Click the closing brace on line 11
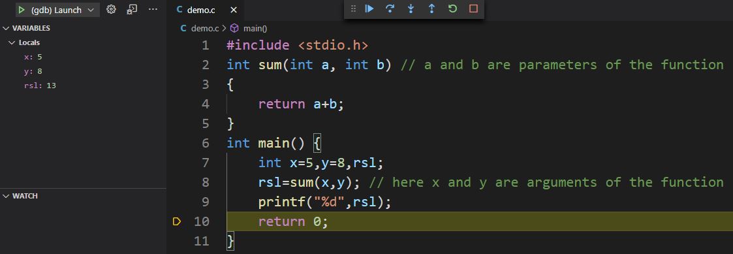Screen dimensions: 733x254 (230, 242)
